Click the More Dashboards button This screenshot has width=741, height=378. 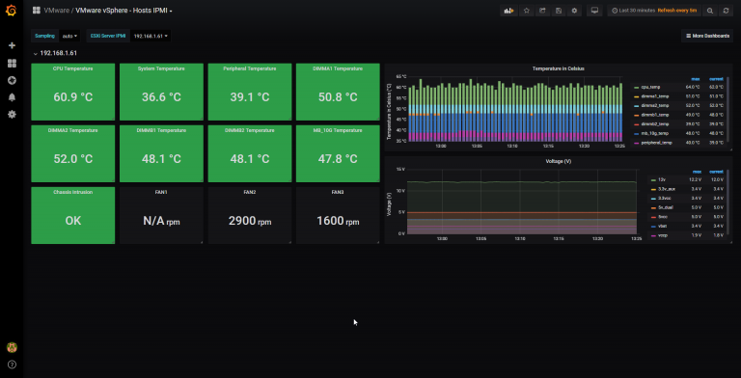707,36
